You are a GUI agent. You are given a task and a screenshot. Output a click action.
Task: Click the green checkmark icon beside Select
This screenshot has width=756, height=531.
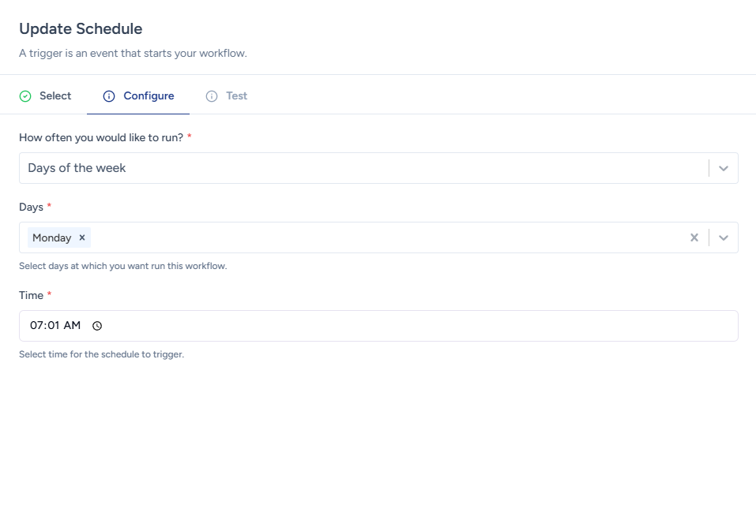(x=25, y=96)
